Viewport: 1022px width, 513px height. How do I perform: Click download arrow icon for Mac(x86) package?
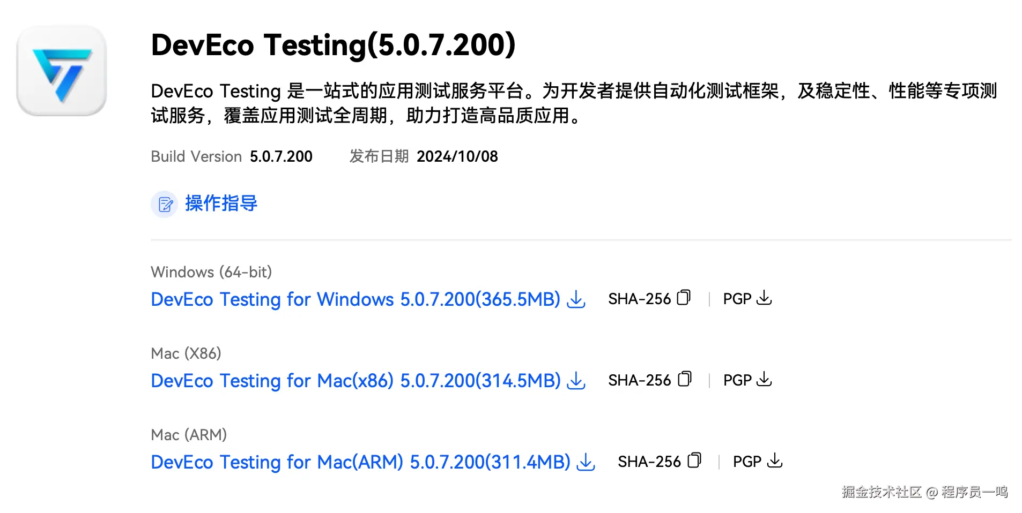coord(576,380)
